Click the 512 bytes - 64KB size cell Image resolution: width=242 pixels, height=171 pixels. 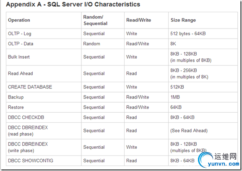coord(203,34)
